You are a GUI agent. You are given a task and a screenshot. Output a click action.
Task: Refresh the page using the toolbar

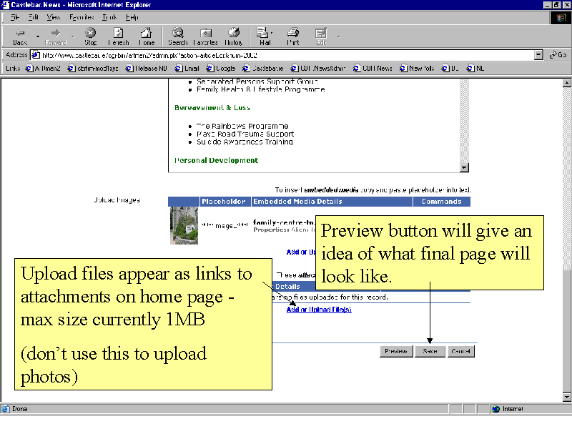click(x=118, y=36)
